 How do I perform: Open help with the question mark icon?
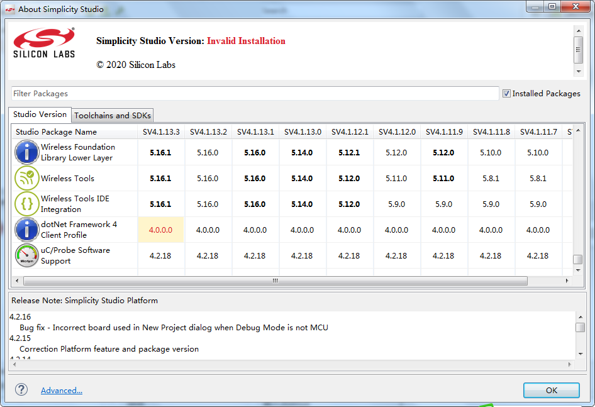(x=21, y=389)
